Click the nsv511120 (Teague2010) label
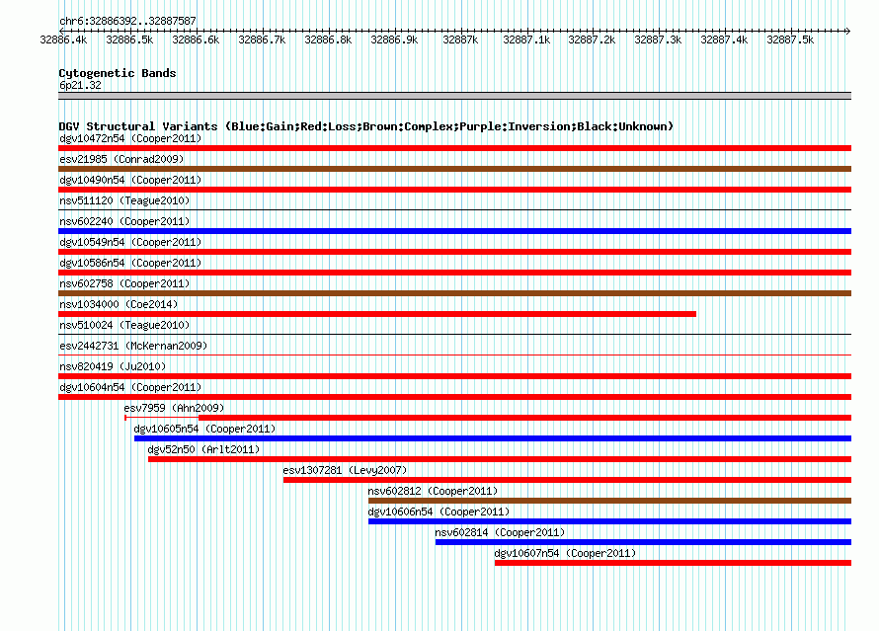This screenshot has width=879, height=631. pyautogui.click(x=124, y=200)
